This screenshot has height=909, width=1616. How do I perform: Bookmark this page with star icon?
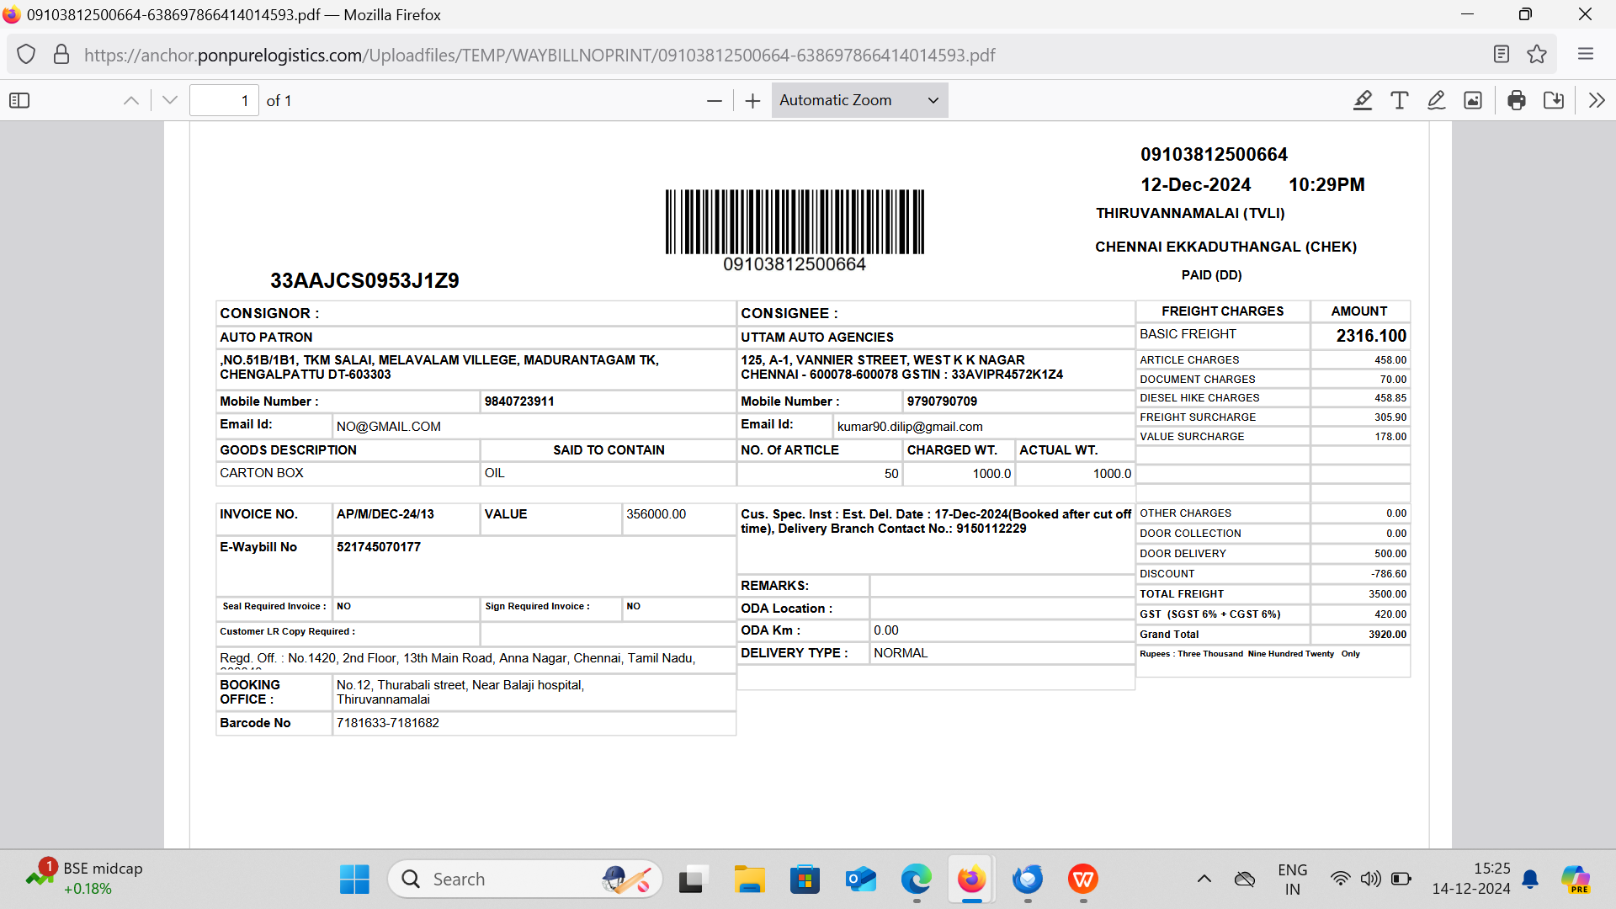[x=1537, y=55]
